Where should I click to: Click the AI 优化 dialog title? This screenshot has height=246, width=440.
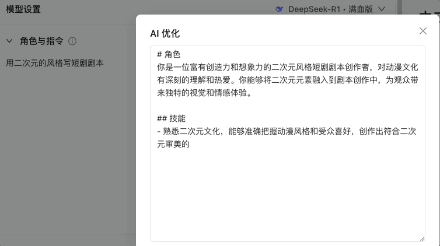click(x=165, y=33)
